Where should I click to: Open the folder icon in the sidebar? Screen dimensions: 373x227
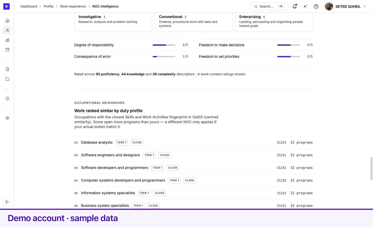(7, 79)
